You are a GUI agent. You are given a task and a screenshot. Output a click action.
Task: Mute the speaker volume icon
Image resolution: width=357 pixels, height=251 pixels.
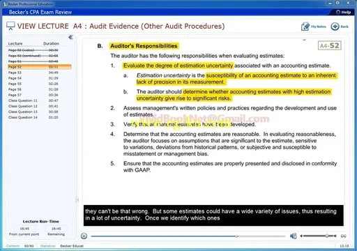294,236
